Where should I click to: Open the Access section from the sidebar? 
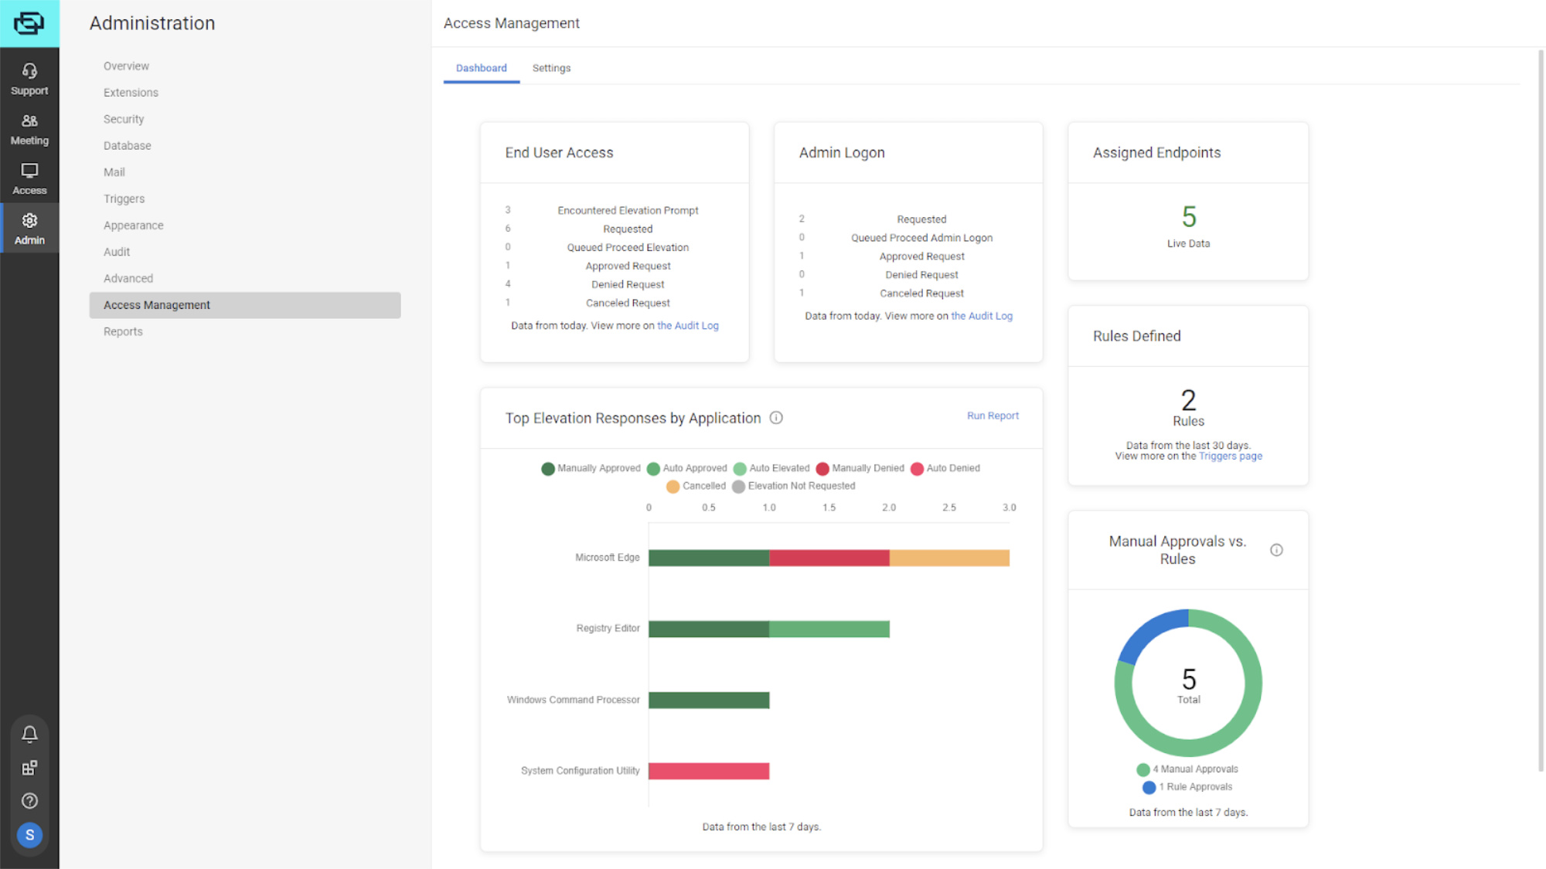pyautogui.click(x=29, y=178)
